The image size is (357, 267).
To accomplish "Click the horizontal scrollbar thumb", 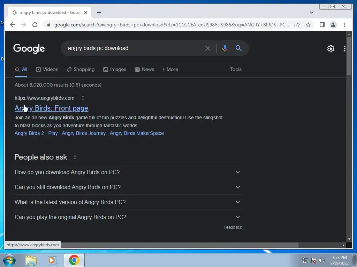I will tap(180, 245).
